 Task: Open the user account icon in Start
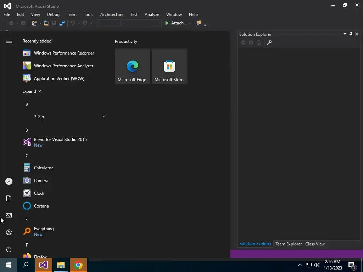pos(9,181)
